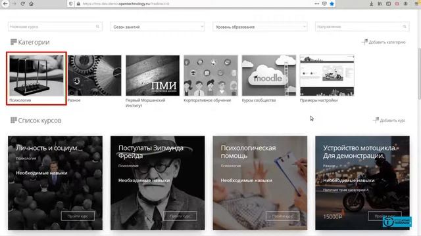Click Психология tag on the Фрейда card
Screen dimensions: 421x236
[x=128, y=166]
